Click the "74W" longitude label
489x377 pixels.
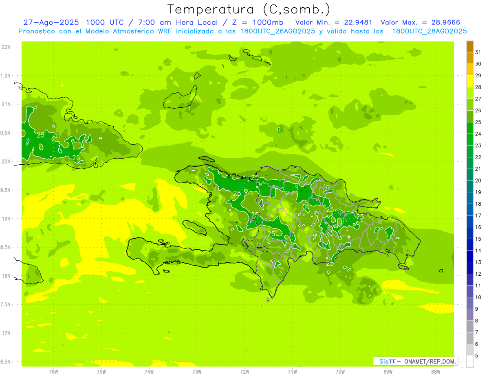coord(149,372)
